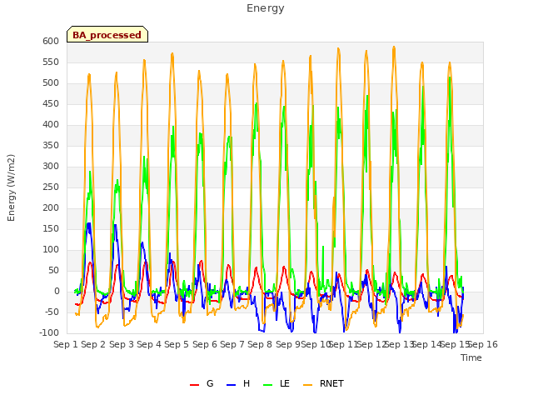Viewport: 533px width, 400px height.
Task: Click the x-axis tick label Sep 3
Action: click(122, 344)
